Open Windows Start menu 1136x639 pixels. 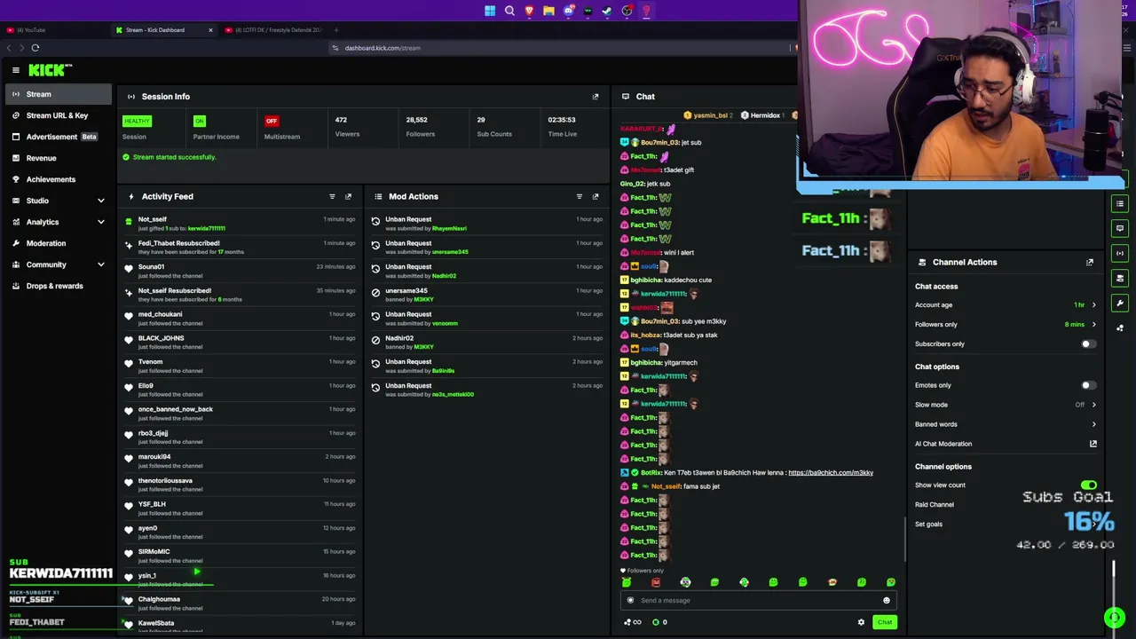tap(490, 11)
